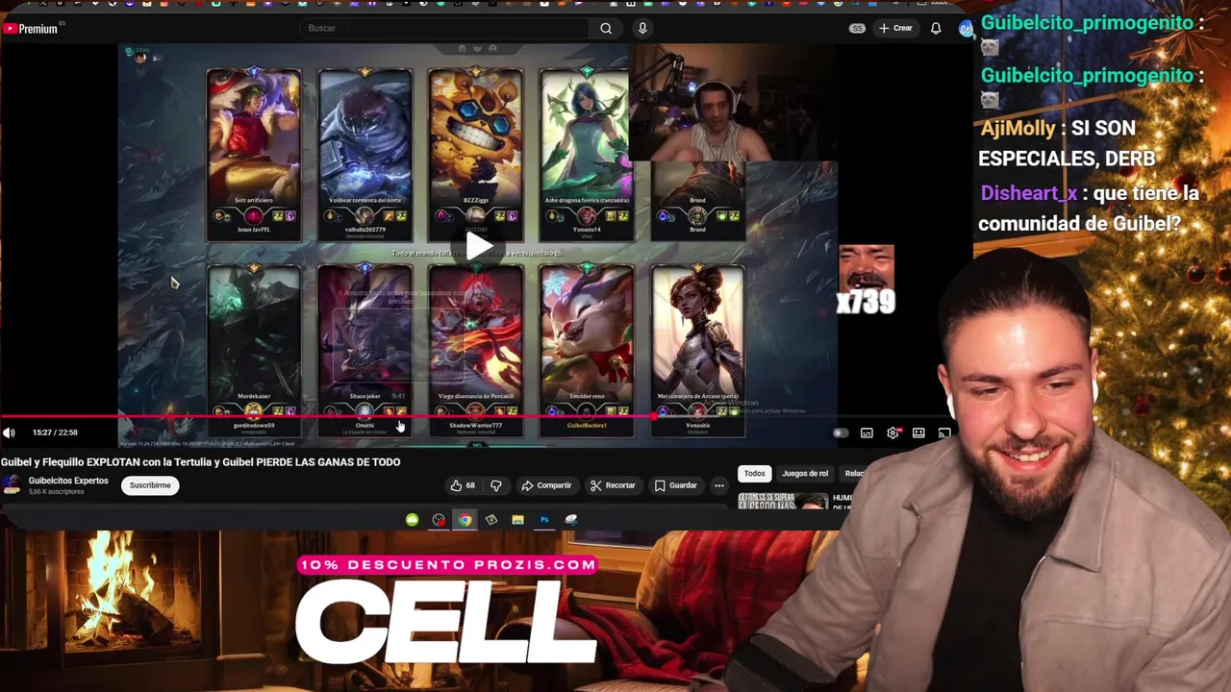Switch player to theater mode
This screenshot has width=1231, height=692.
click(x=918, y=433)
